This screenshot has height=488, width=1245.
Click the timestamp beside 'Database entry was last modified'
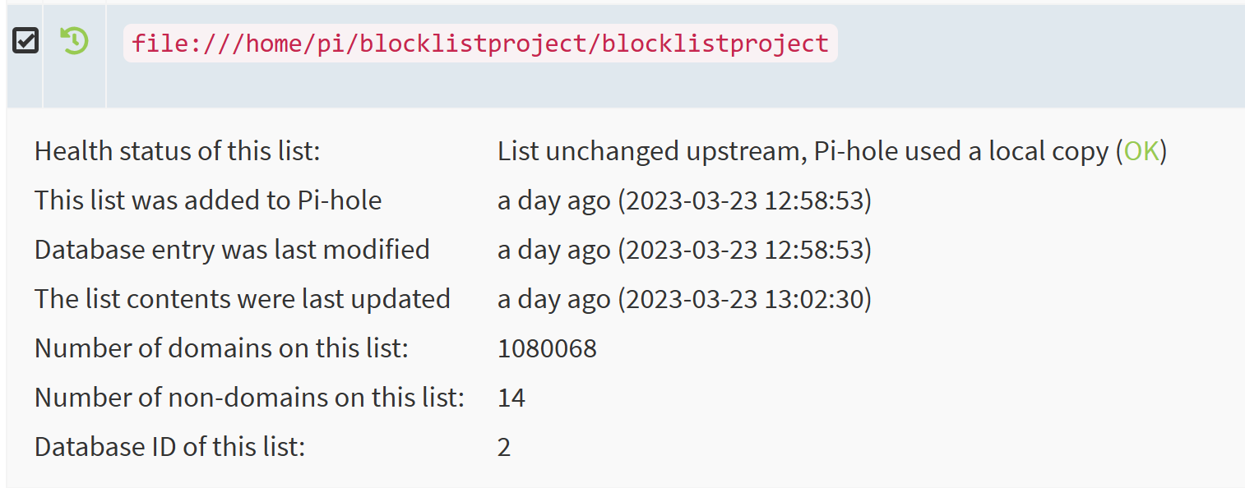pos(684,250)
